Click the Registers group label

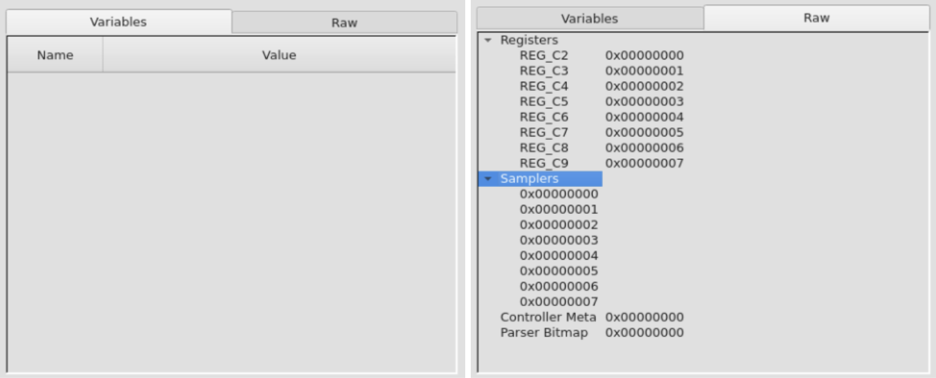[x=529, y=40]
